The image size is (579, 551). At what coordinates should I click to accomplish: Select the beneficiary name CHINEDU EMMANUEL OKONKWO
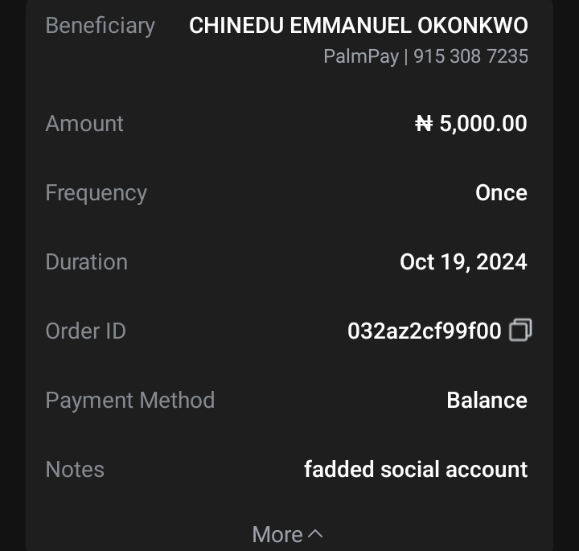[359, 26]
